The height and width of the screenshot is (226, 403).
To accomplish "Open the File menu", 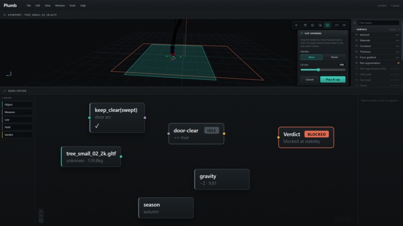I will click(28, 5).
